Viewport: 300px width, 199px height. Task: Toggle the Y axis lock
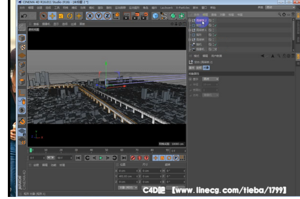pos(98,16)
